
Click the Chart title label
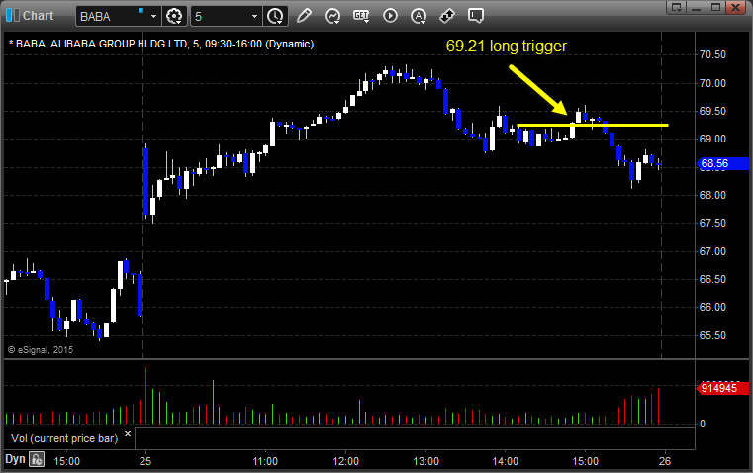pyautogui.click(x=39, y=16)
